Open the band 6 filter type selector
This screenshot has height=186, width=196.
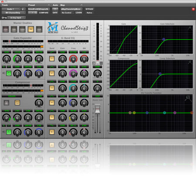(52, 125)
